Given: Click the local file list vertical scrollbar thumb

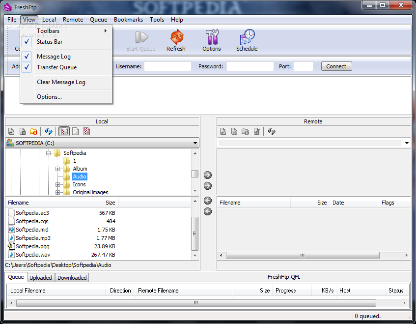Looking at the screenshot, I should click(x=194, y=234).
